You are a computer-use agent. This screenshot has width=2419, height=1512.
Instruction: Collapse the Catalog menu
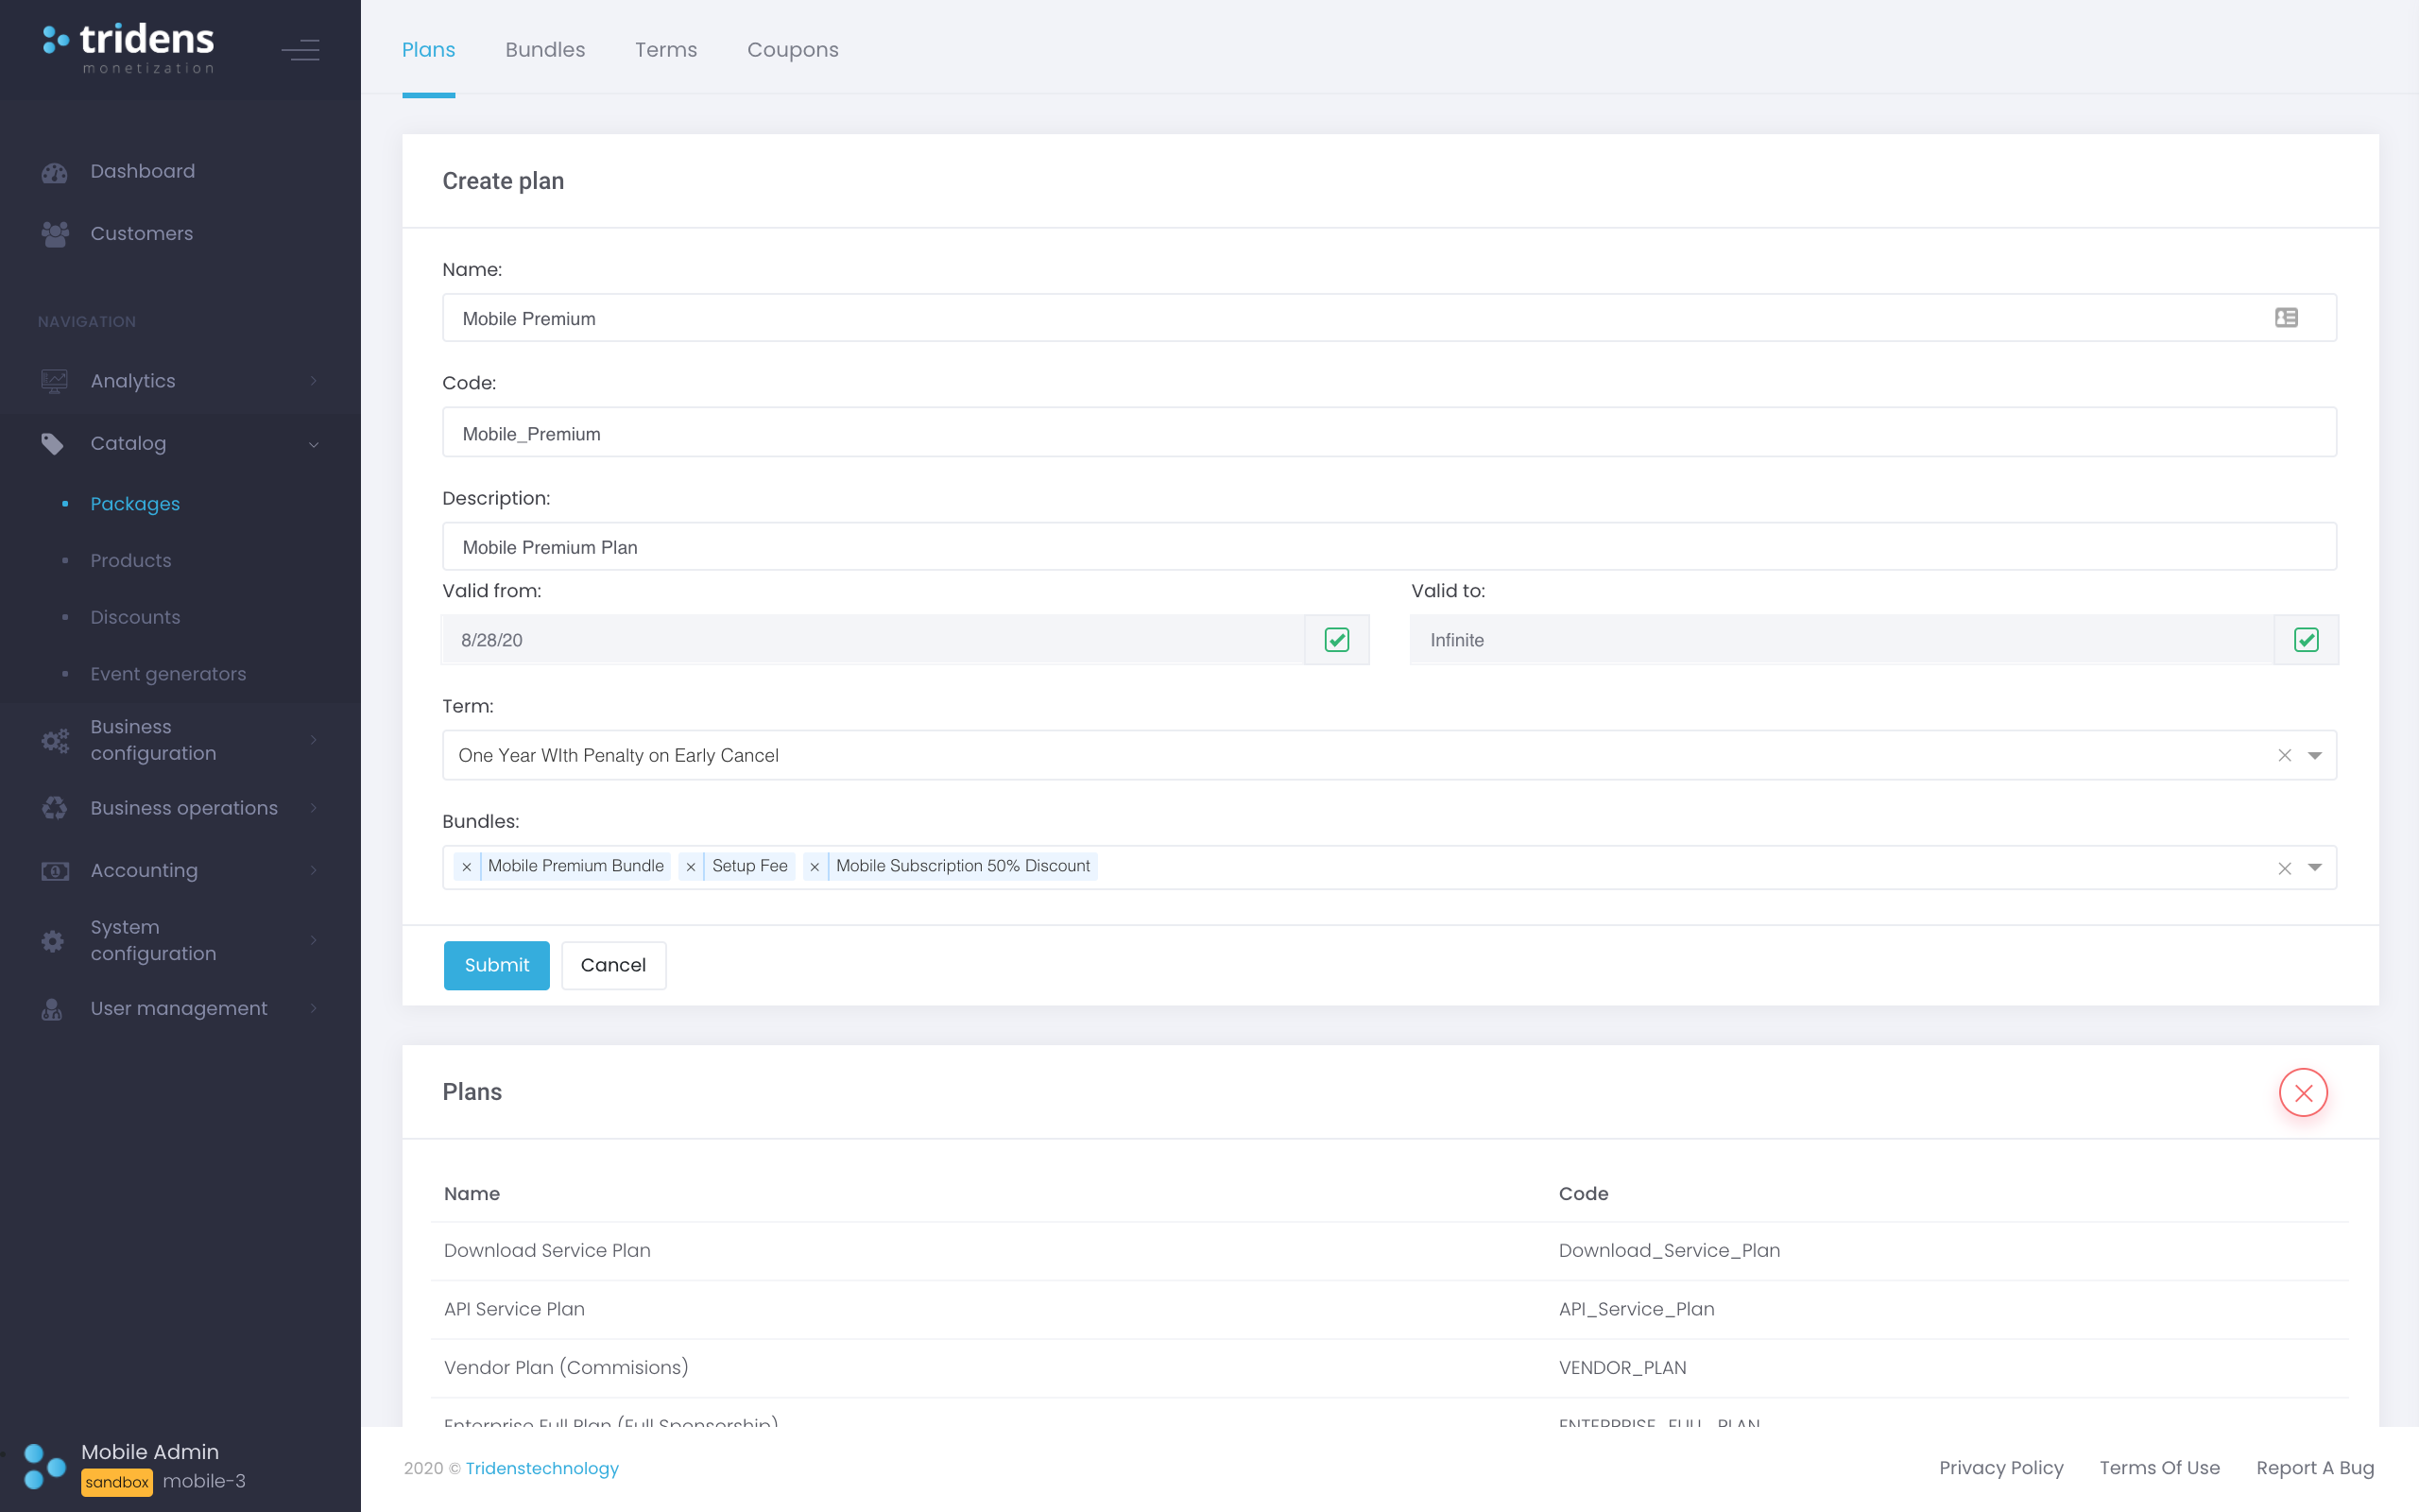coord(314,444)
